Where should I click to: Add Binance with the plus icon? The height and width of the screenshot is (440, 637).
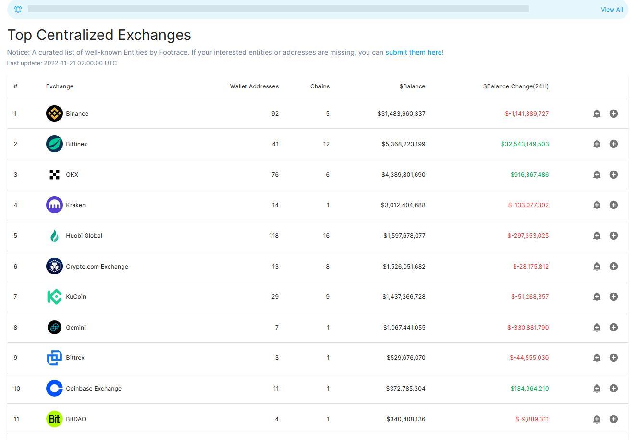[x=613, y=114]
